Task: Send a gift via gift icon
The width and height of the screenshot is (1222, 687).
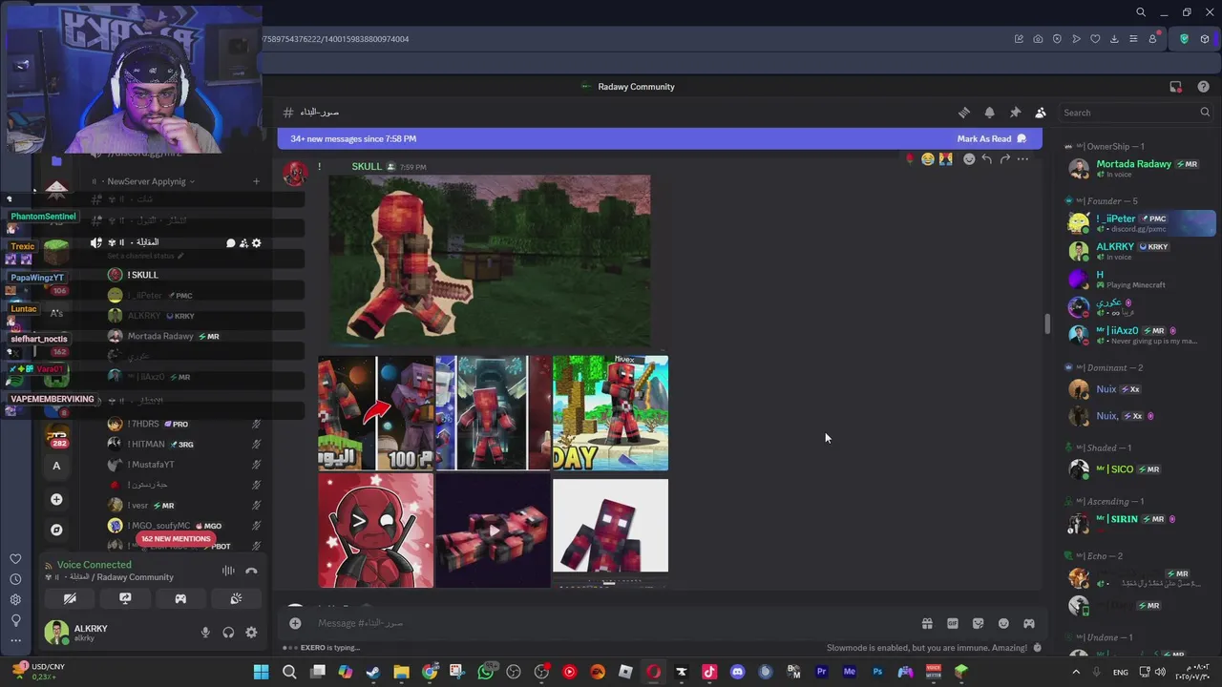Action: click(927, 623)
